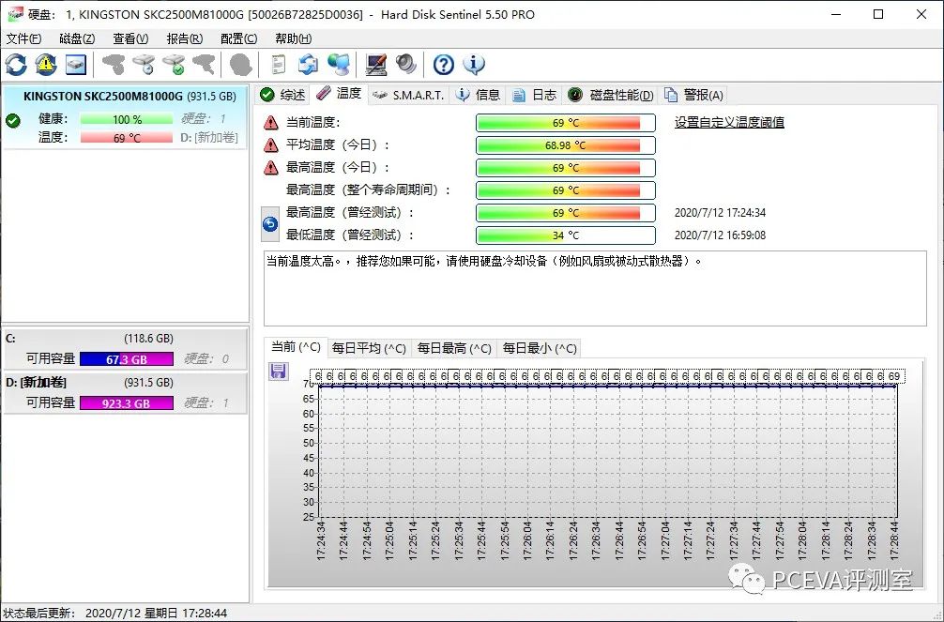The height and width of the screenshot is (622, 944).
Task: Switch to the 磁盘性能(D) tab
Action: coord(611,95)
